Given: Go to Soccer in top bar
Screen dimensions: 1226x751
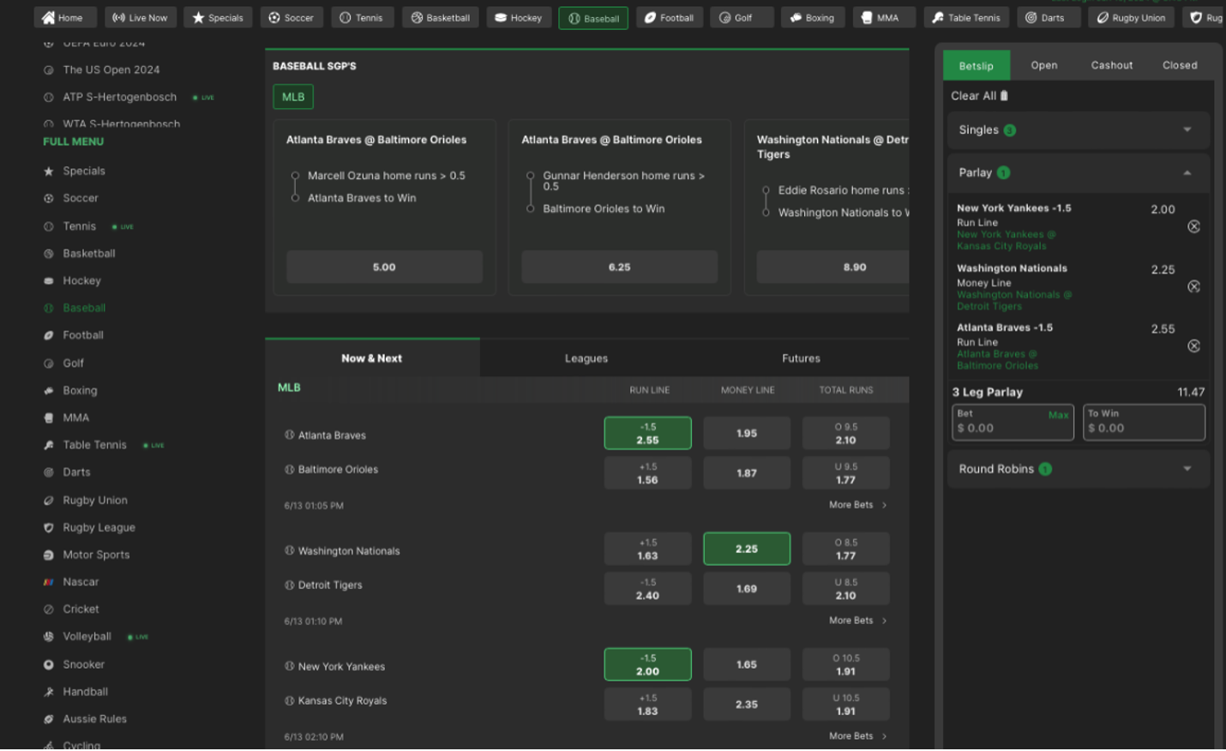Looking at the screenshot, I should coord(291,18).
